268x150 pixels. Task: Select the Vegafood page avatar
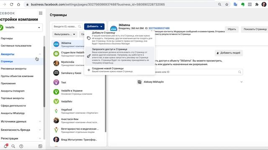(x=56, y=111)
